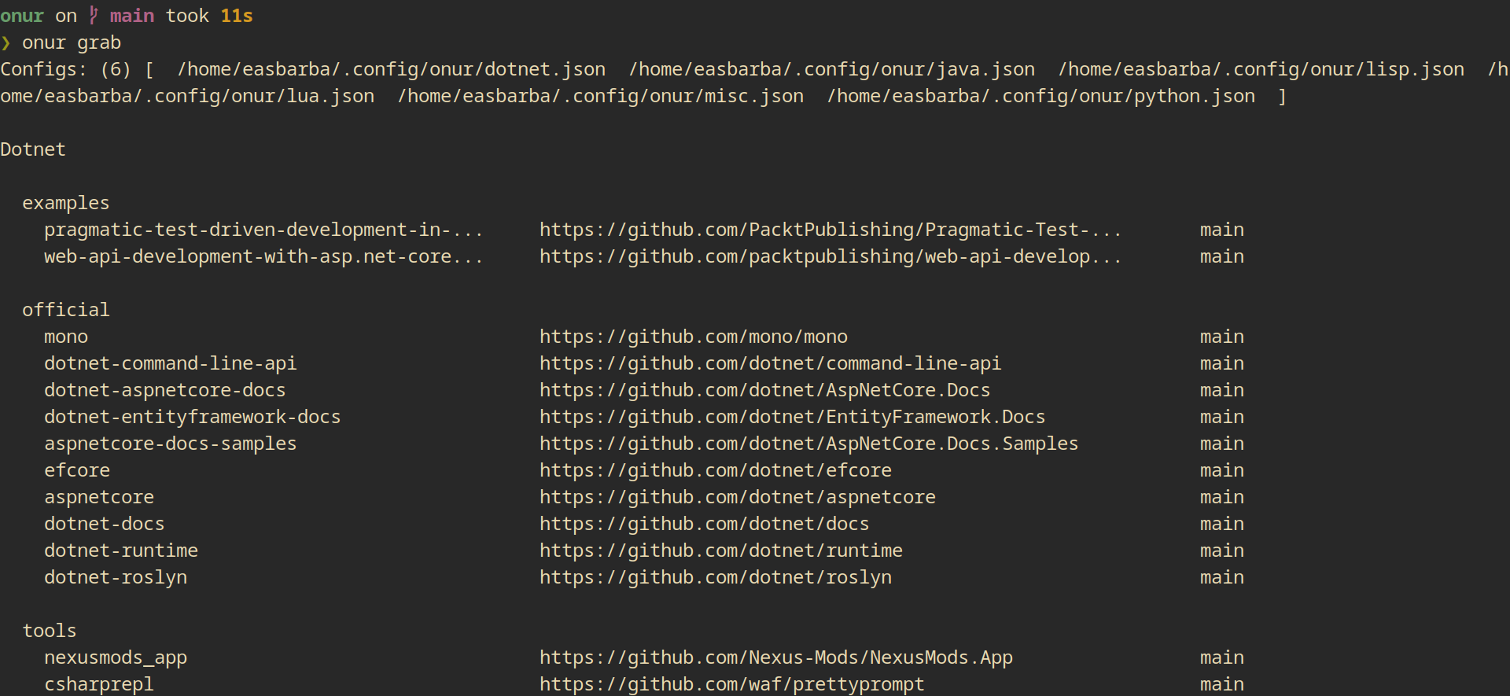Viewport: 1510px width, 696px height.
Task: Click the 'dotnet-docs' repo name
Action: 105,524
